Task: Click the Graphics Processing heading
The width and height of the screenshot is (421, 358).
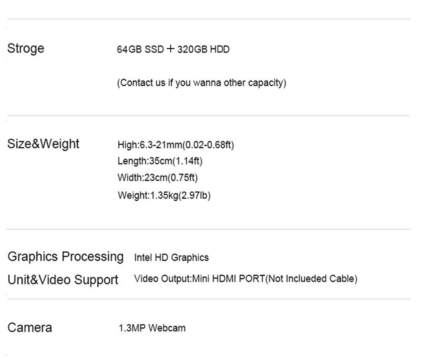Action: [66, 257]
